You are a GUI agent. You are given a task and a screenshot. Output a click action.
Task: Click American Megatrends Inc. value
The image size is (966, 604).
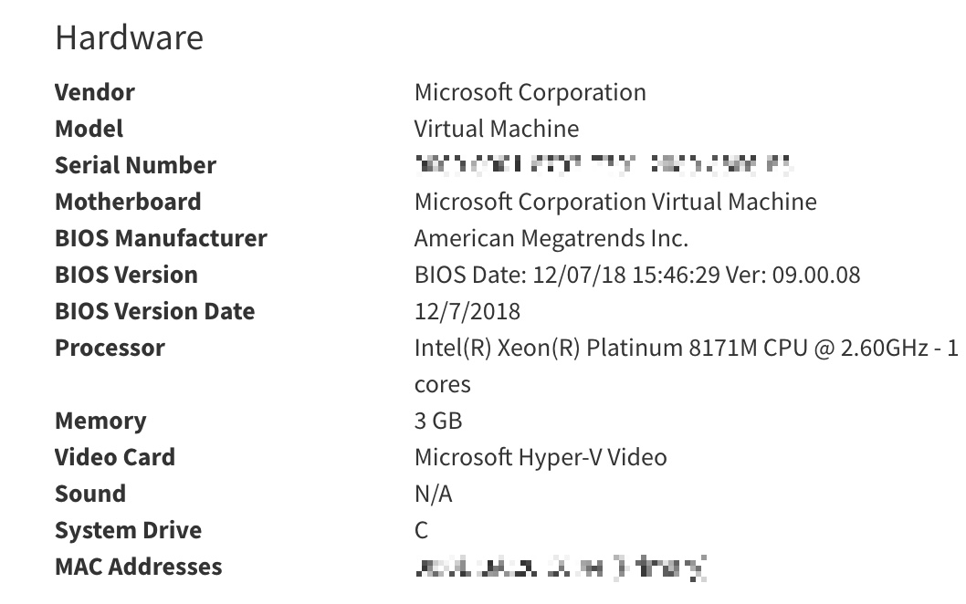pyautogui.click(x=551, y=238)
